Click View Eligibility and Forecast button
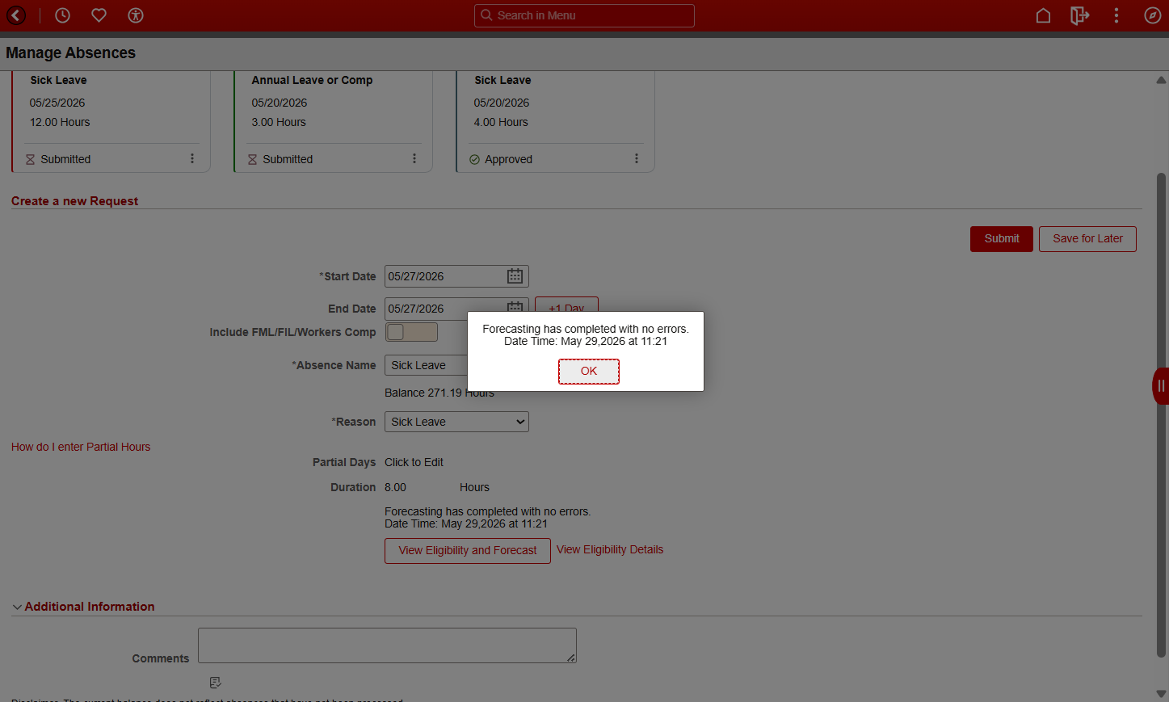 (468, 551)
